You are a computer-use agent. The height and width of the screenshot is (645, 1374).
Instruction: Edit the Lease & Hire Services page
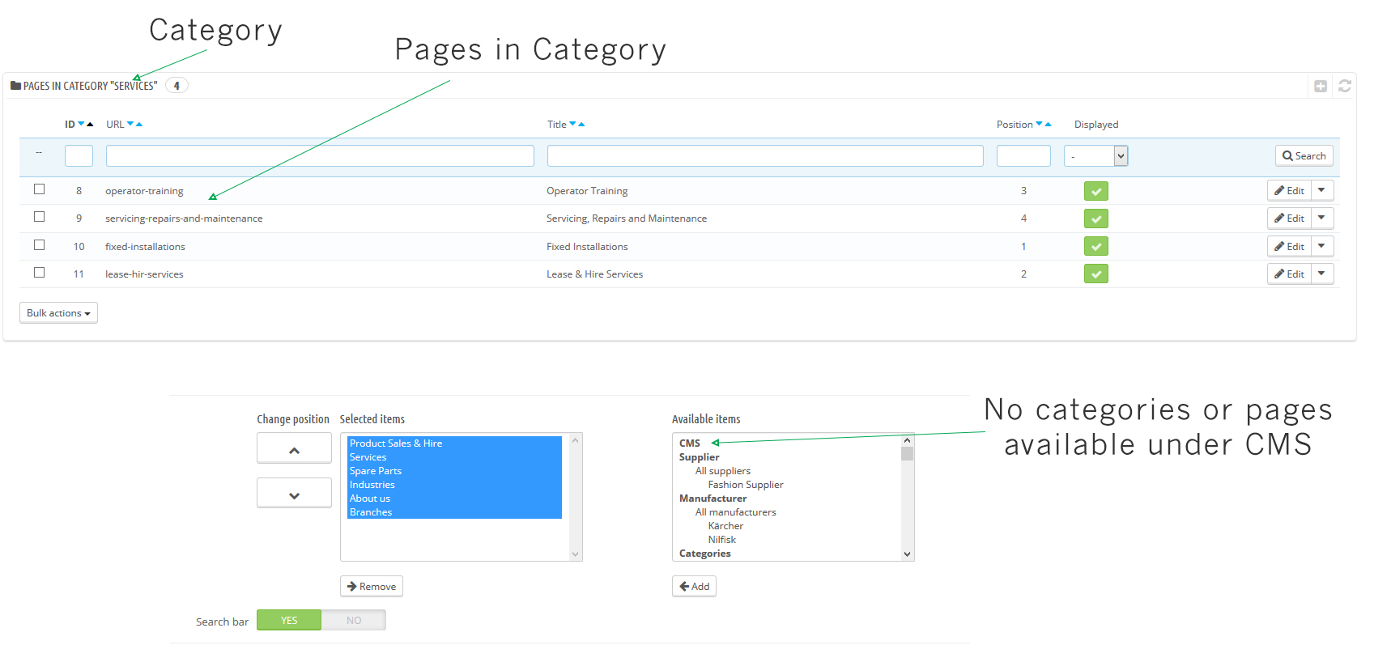1289,274
